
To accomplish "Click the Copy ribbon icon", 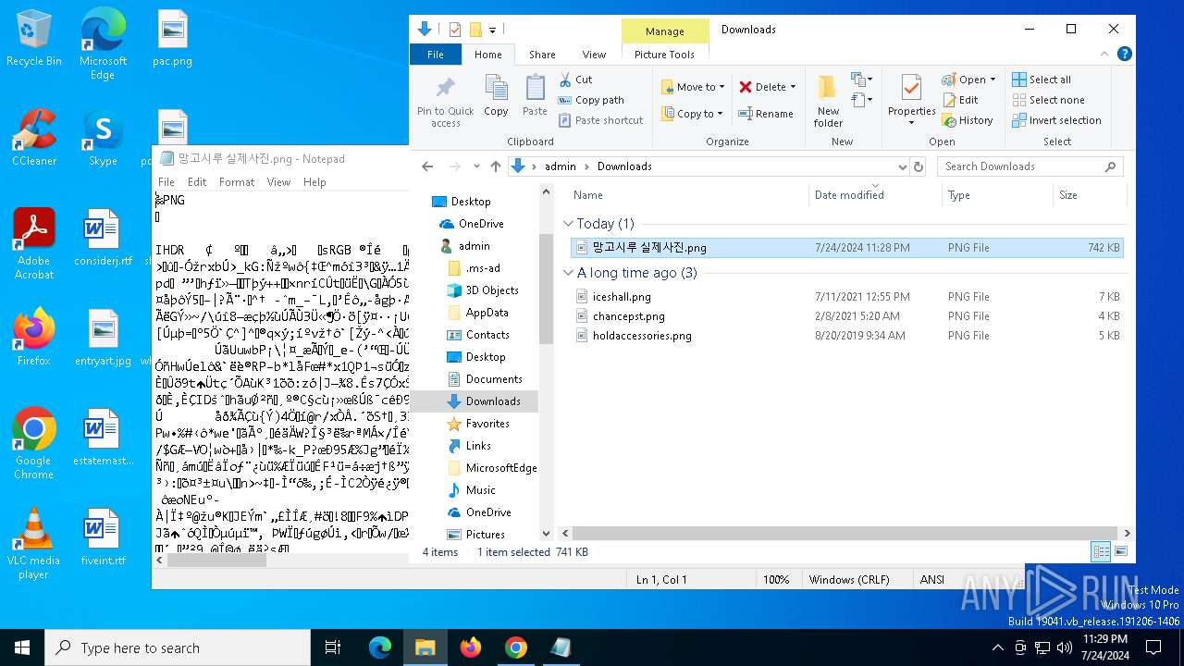I will (496, 95).
